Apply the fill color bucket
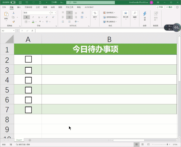This screenshot has width=181, height=147. coord(33,22)
